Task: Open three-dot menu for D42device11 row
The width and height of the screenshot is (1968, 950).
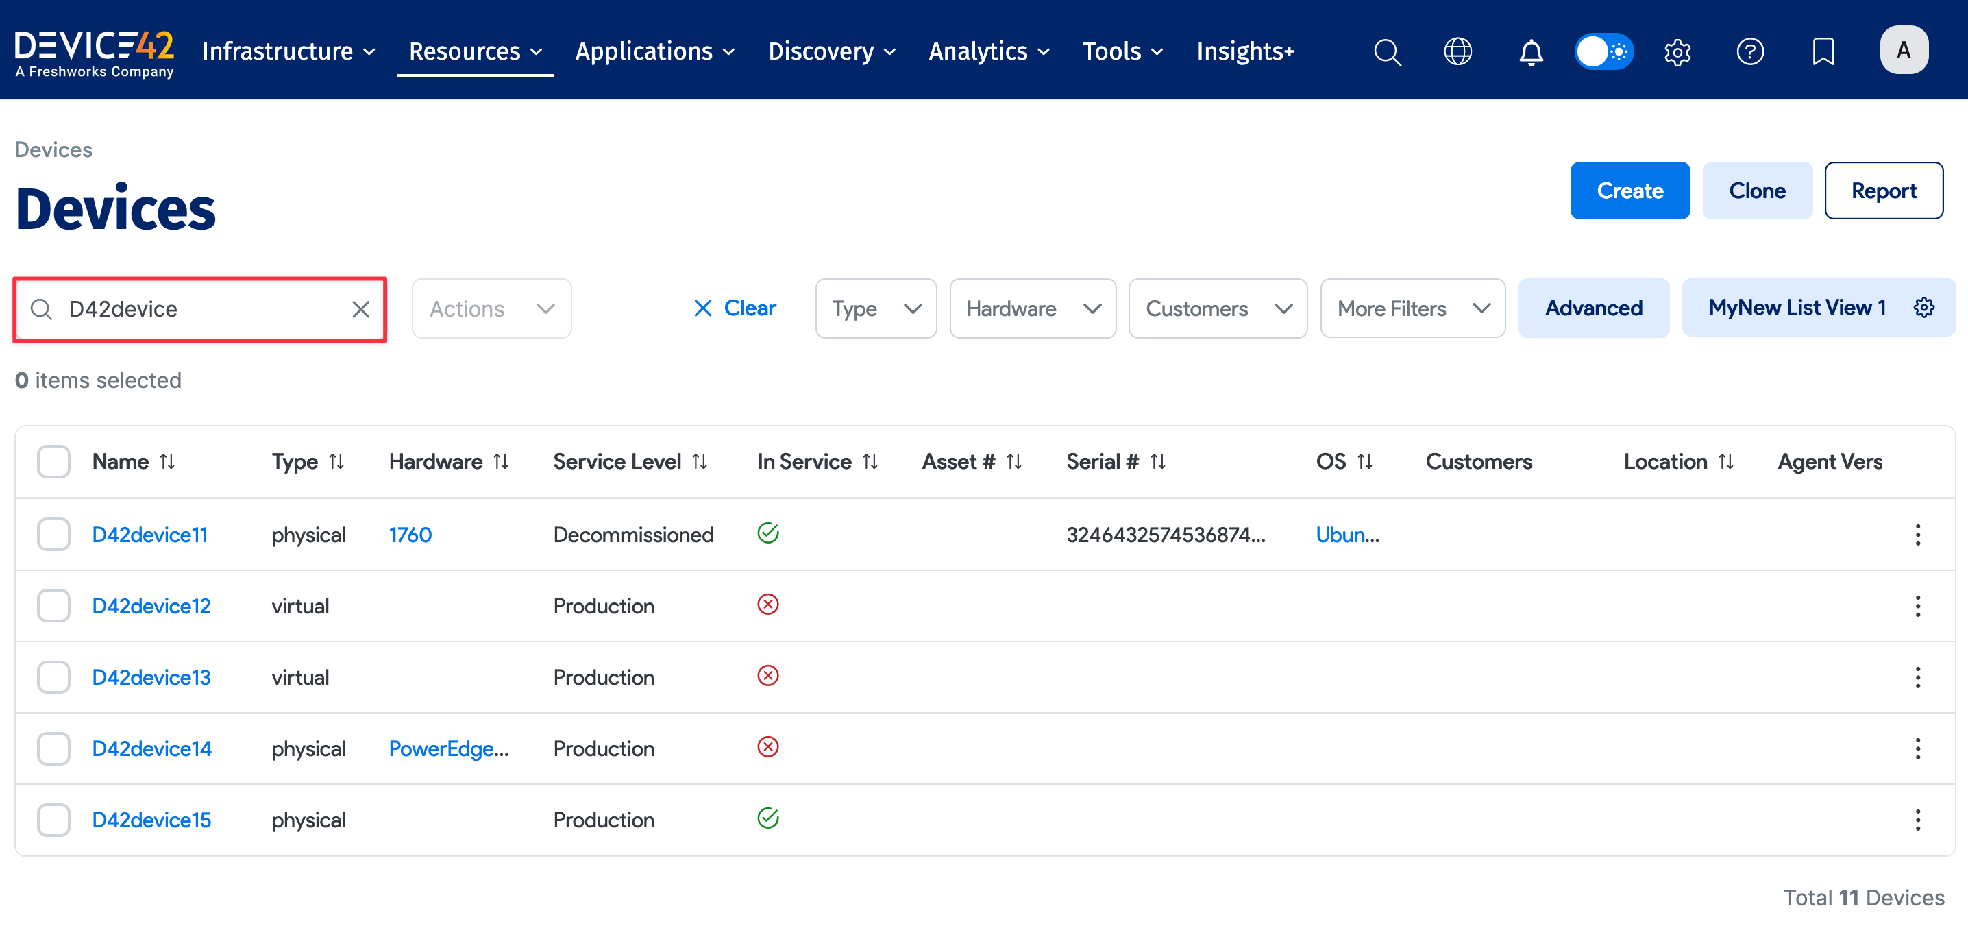Action: [1917, 534]
